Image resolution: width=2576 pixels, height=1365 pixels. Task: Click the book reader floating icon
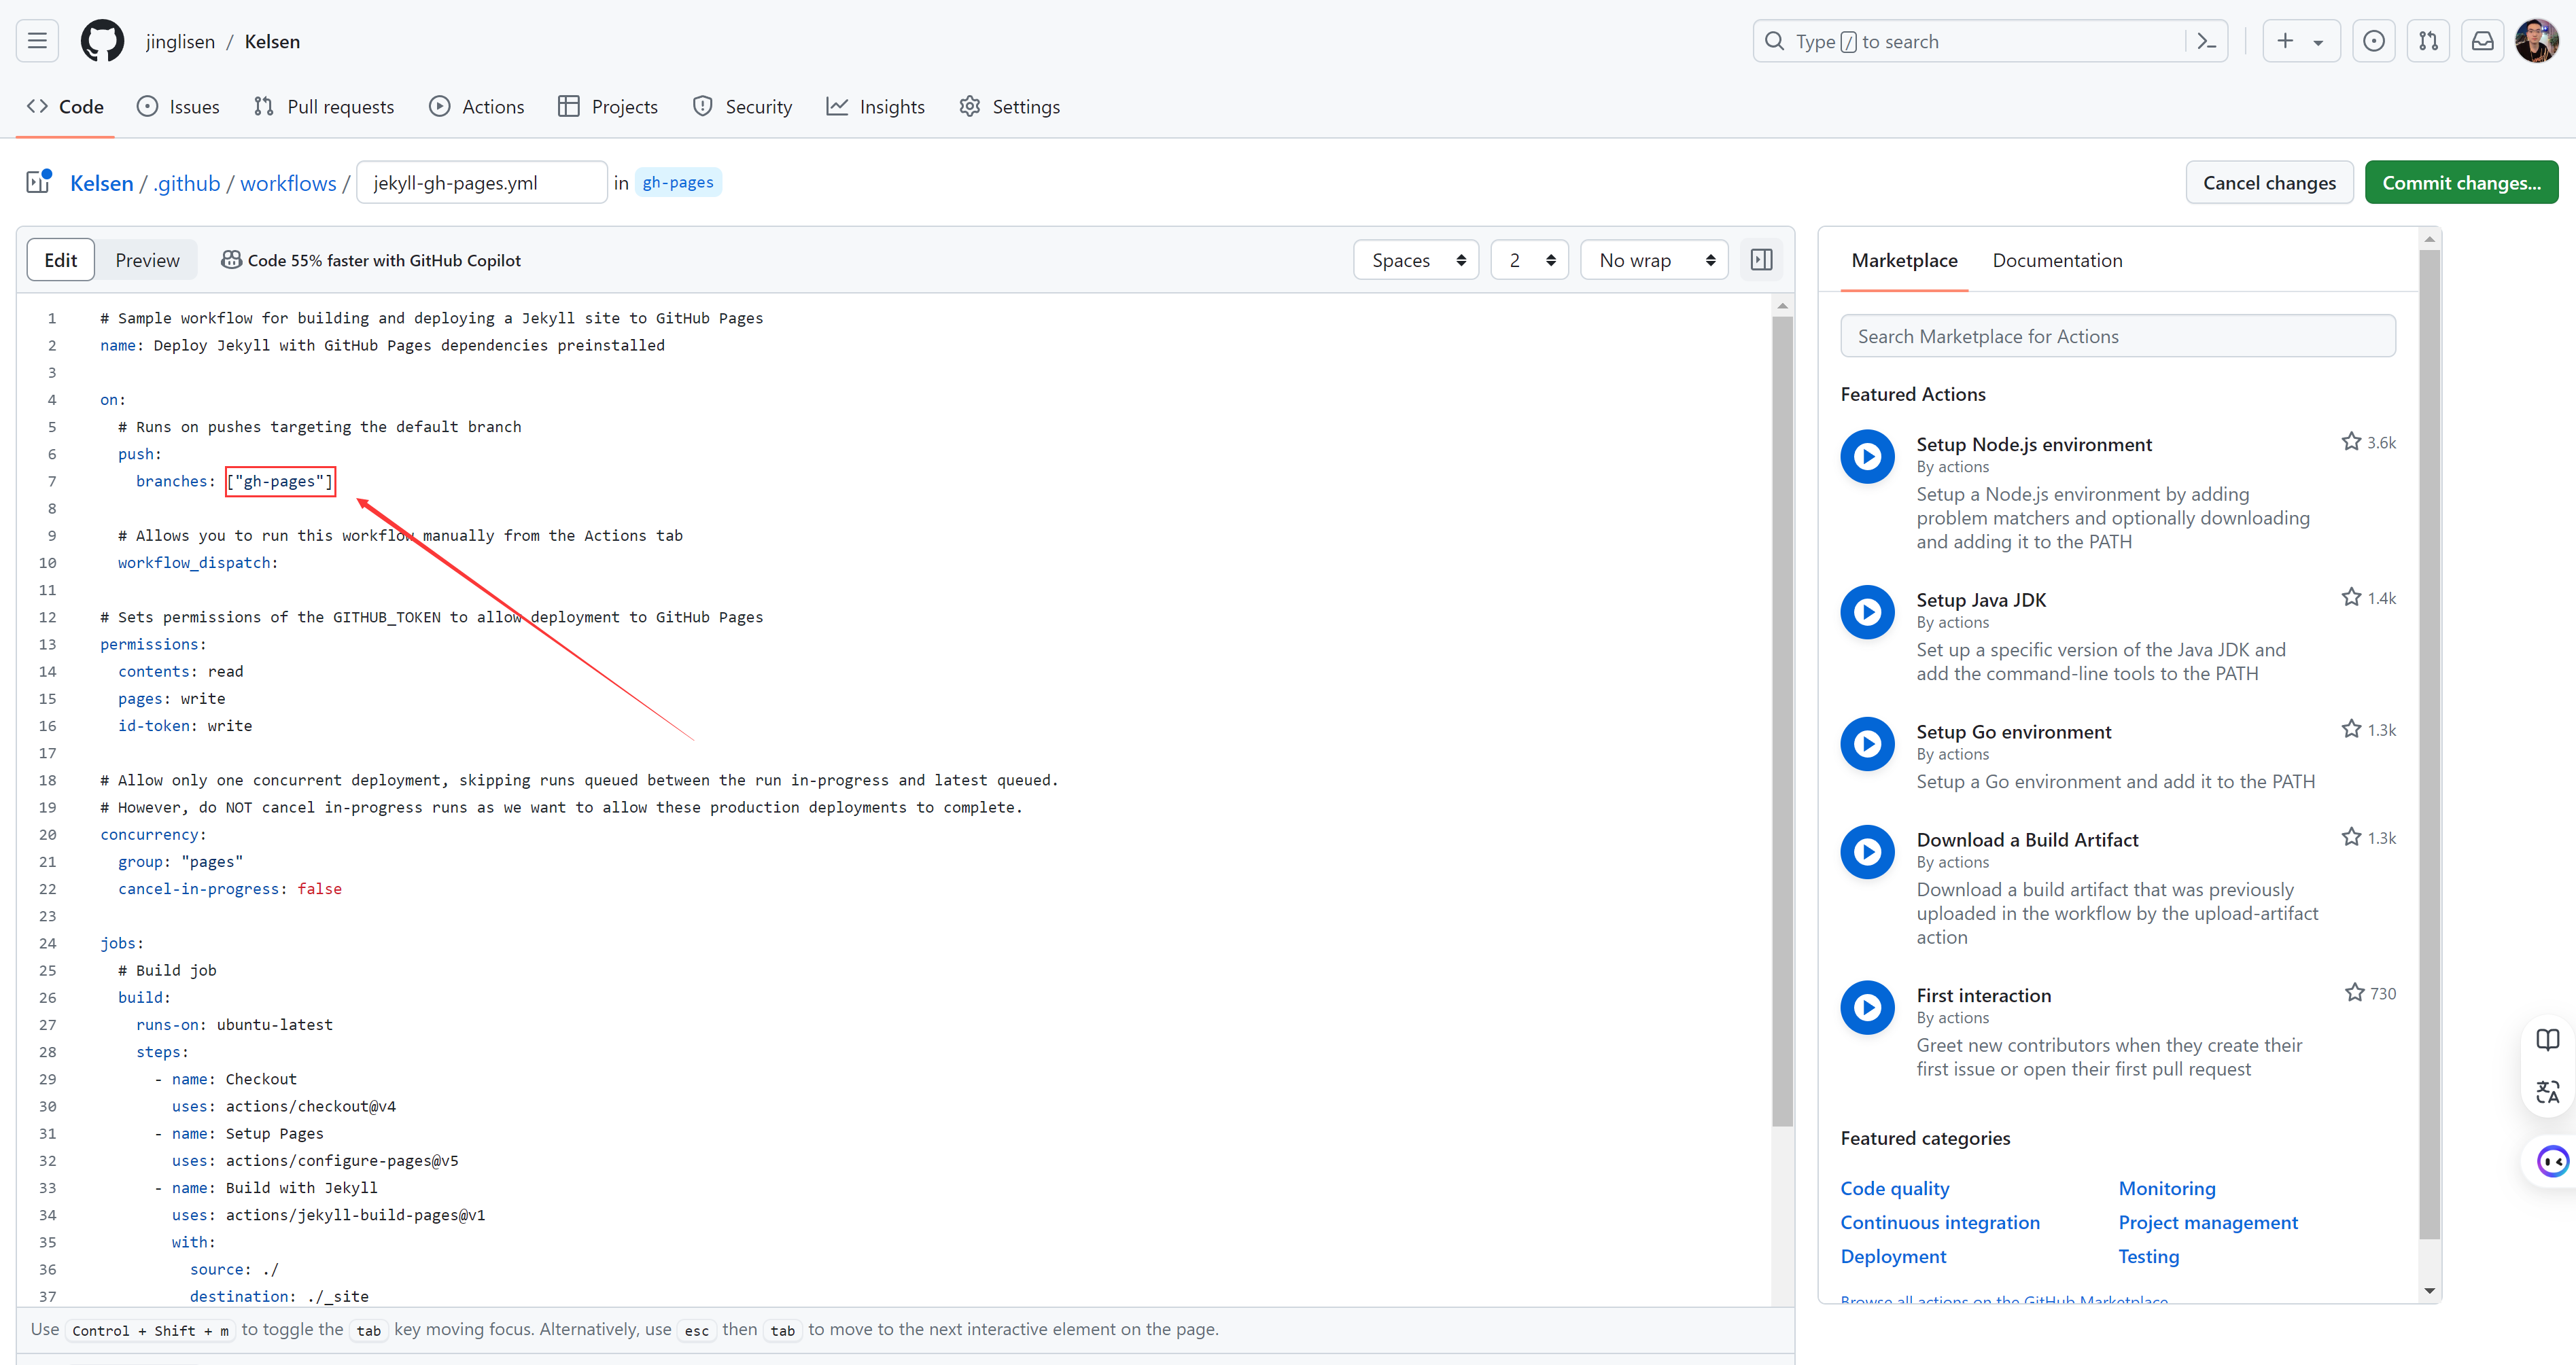click(x=2547, y=1040)
